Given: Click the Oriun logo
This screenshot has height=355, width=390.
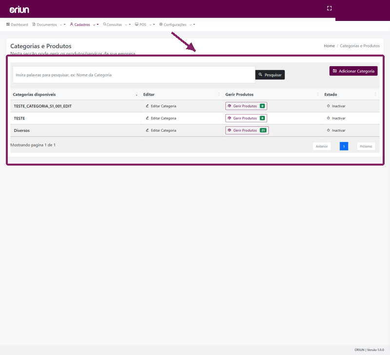Looking at the screenshot, I should pyautogui.click(x=19, y=10).
